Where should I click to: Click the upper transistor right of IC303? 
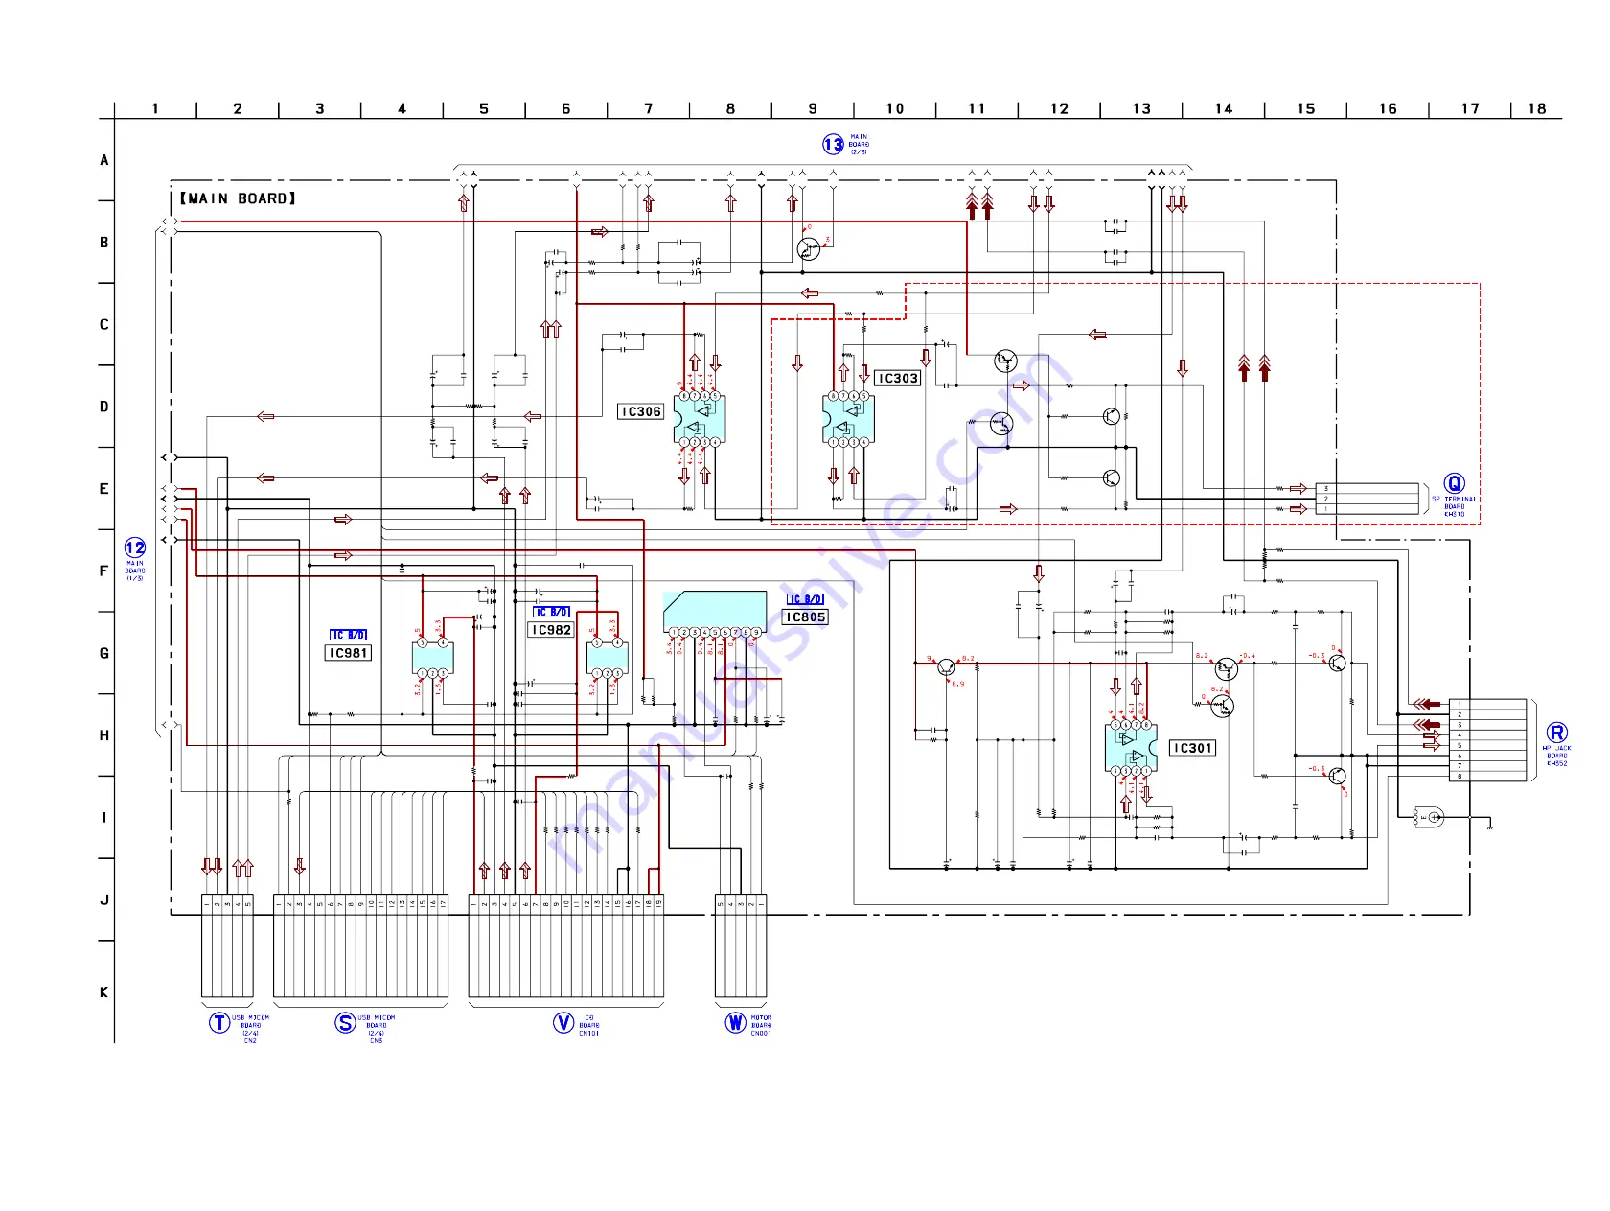(1005, 361)
